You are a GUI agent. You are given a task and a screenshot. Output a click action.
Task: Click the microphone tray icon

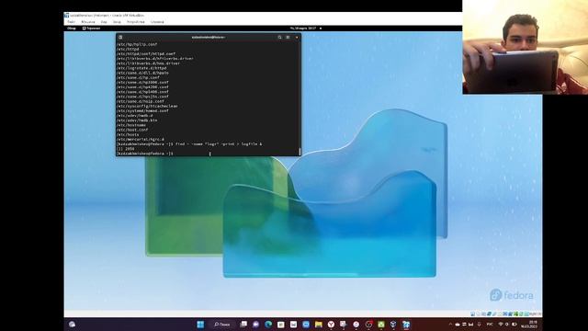click(479, 325)
